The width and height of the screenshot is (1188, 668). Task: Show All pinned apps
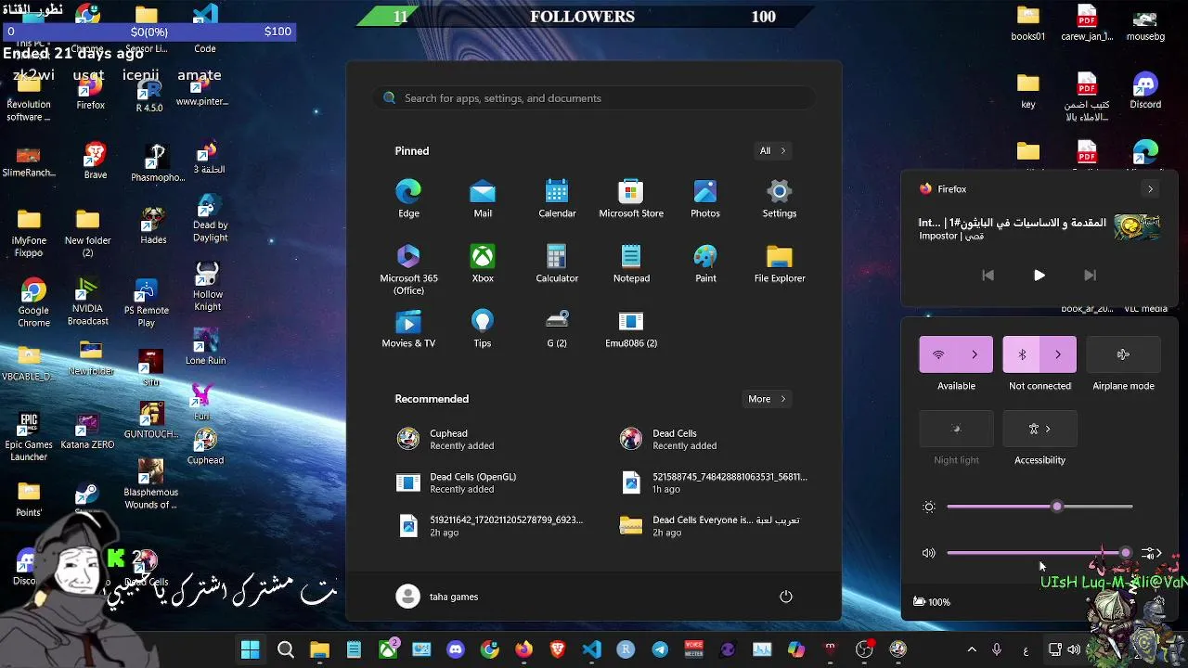coord(772,151)
